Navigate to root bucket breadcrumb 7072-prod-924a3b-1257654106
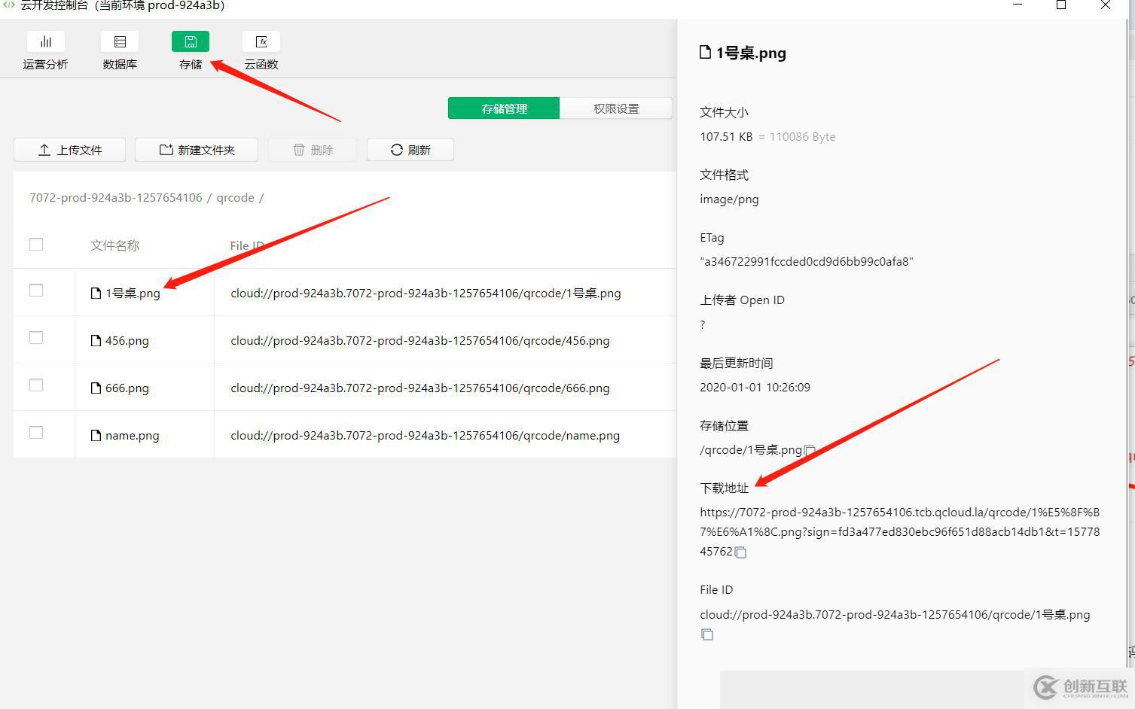This screenshot has height=709, width=1135. pyautogui.click(x=116, y=198)
